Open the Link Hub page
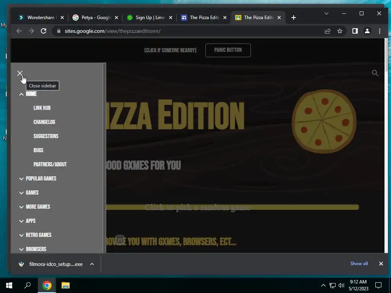The height and width of the screenshot is (293, 391). tap(42, 108)
